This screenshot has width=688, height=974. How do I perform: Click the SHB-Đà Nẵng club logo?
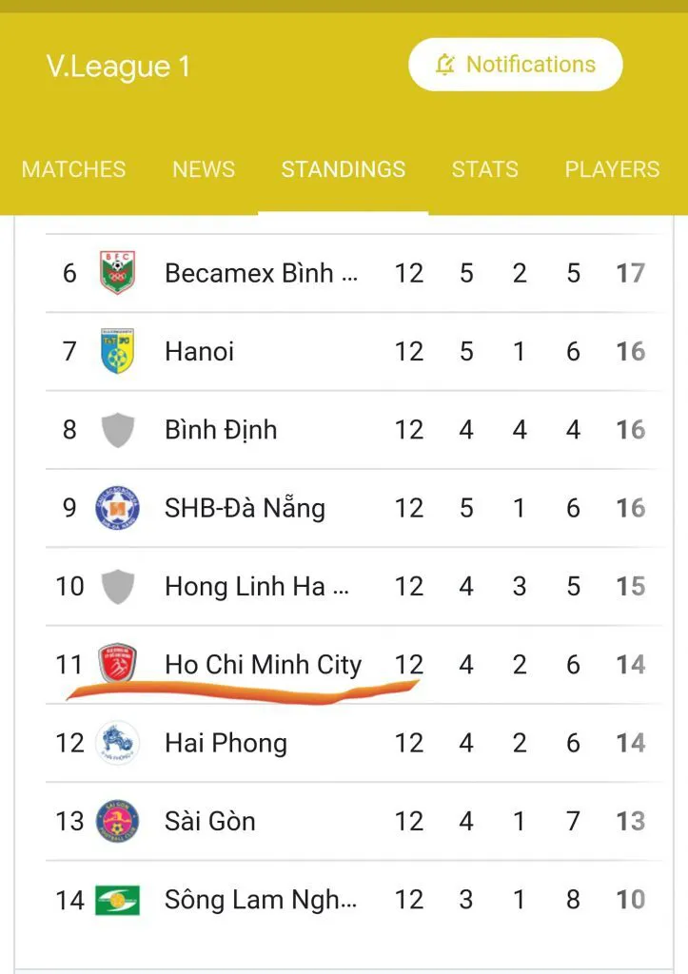click(118, 508)
